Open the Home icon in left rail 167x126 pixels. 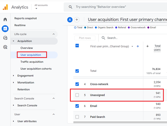[x=5, y=20]
